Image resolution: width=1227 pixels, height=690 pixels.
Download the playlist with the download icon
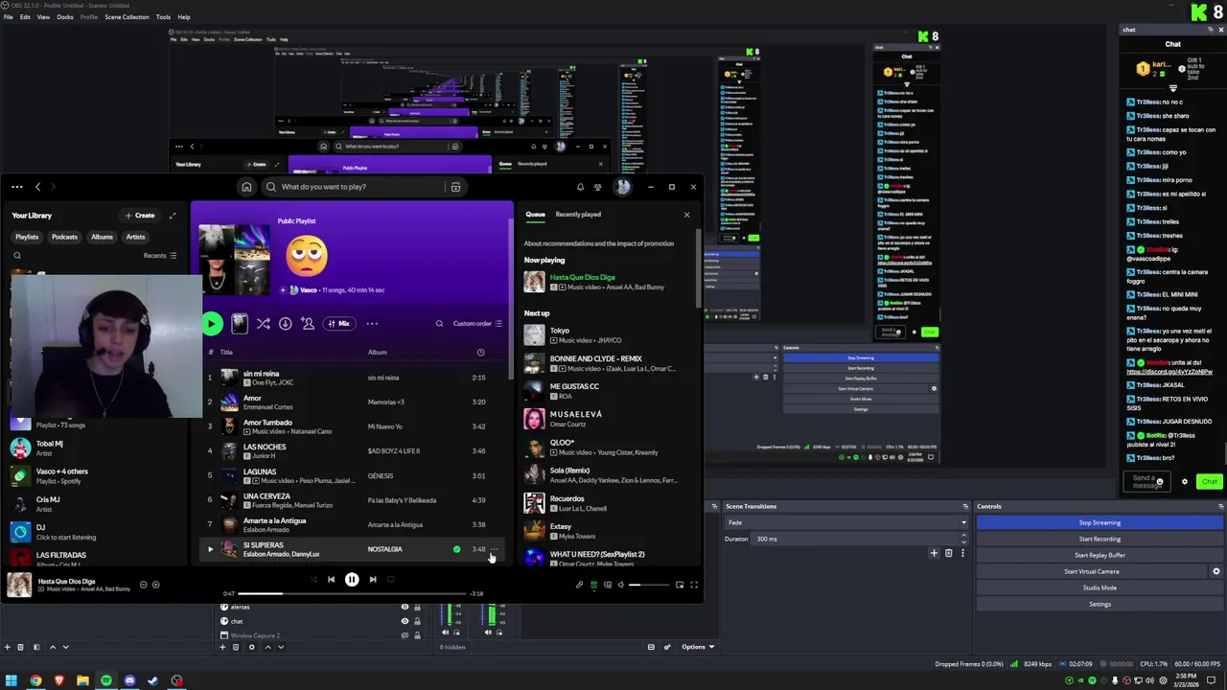click(286, 324)
